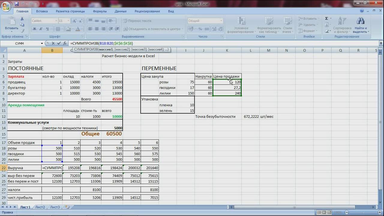Click the Save icon in quick access toolbar

pos(16,4)
